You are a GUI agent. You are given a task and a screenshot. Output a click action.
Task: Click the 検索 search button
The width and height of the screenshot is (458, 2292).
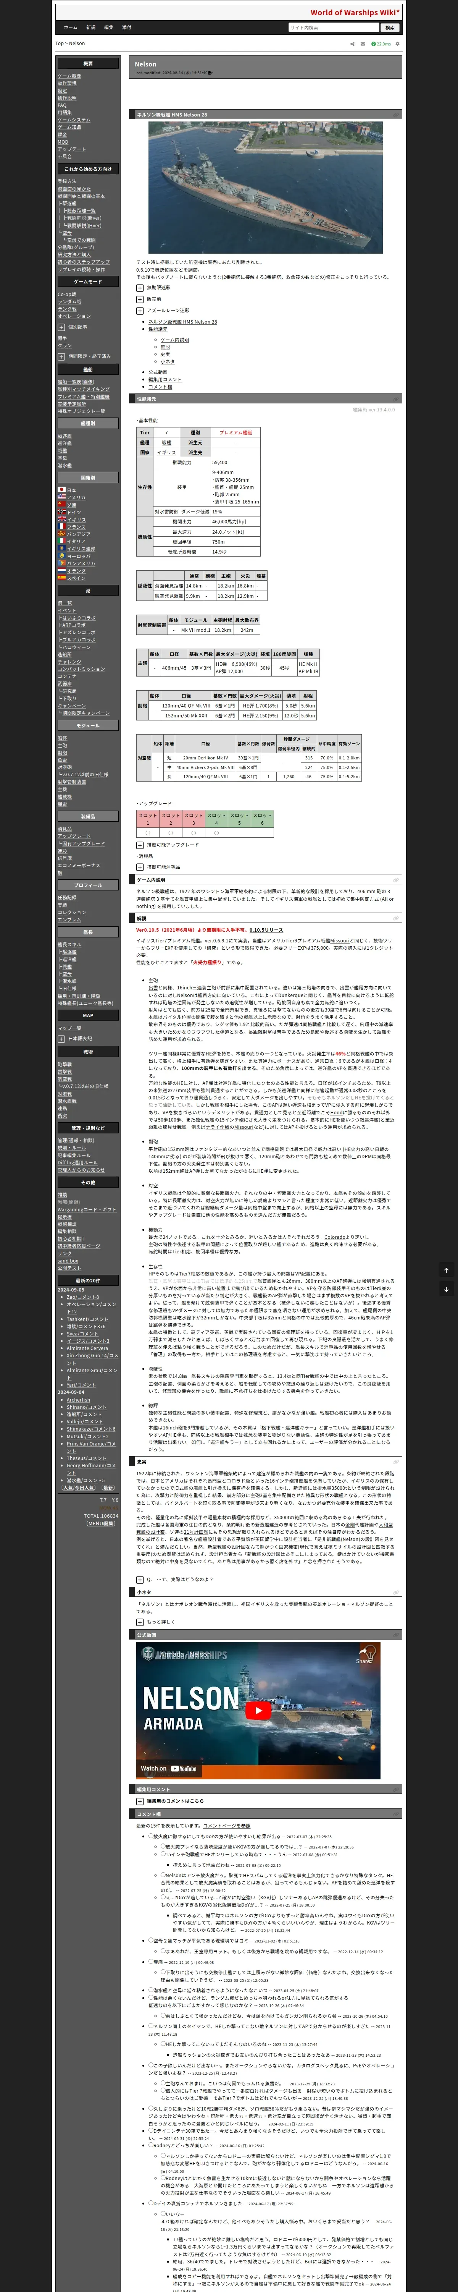pyautogui.click(x=390, y=28)
